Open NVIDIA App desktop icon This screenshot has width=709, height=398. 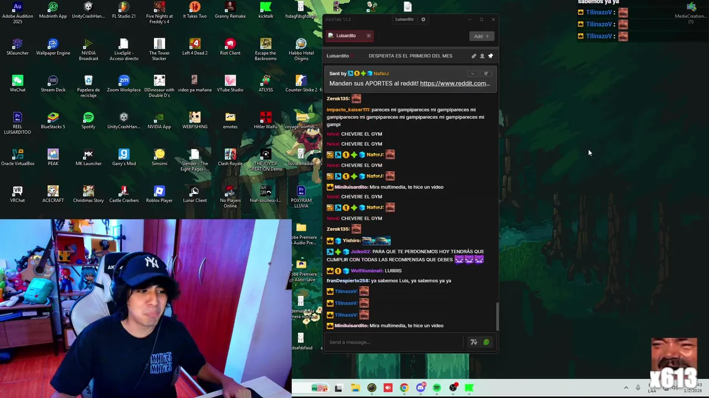point(159,121)
